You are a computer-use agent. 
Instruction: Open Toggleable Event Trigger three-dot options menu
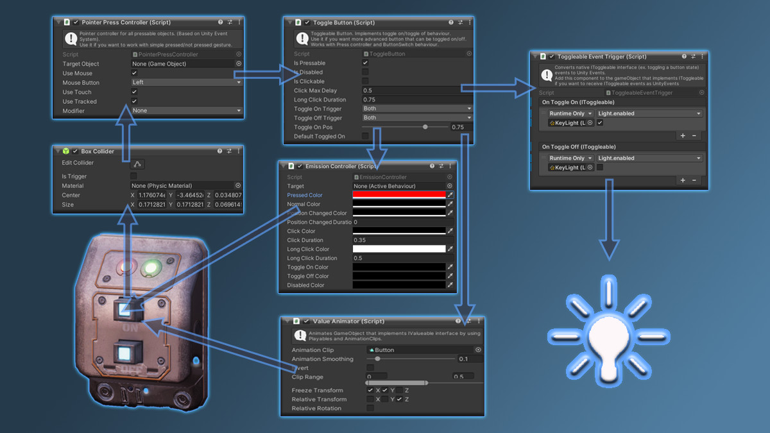point(702,56)
